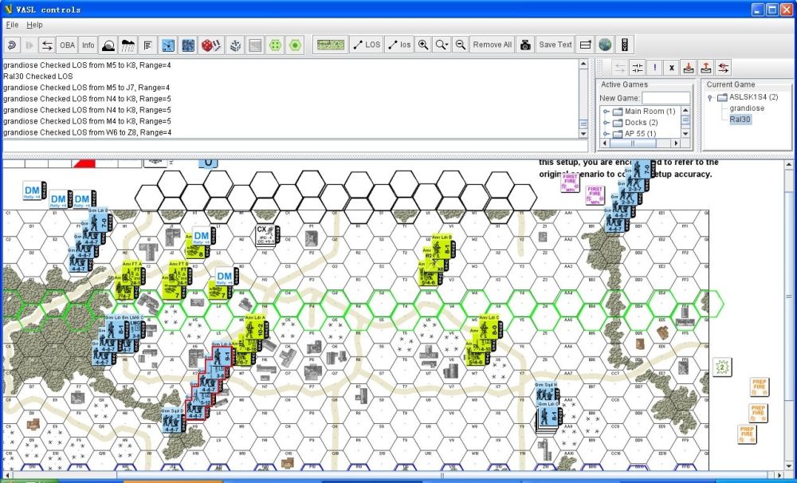Screen dimensions: 797x483
Task: Select the CX counter on the map
Action: click(x=267, y=237)
